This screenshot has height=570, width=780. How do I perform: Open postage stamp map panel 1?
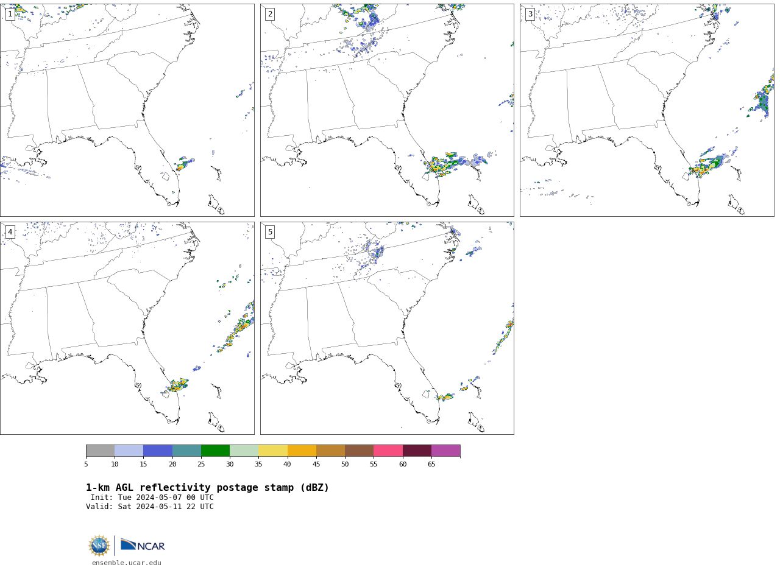127,110
